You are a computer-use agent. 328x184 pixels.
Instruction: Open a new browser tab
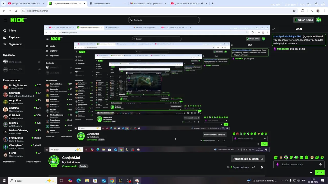click(212, 4)
